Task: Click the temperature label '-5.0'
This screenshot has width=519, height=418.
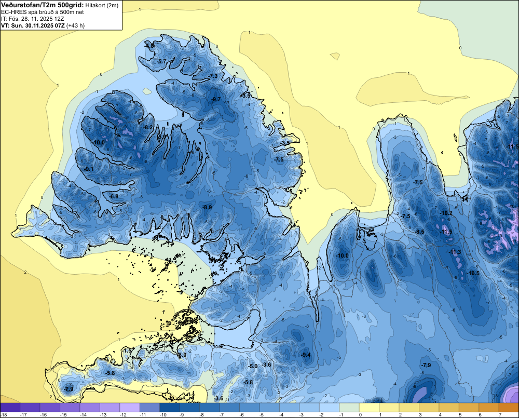Action: 253,366
